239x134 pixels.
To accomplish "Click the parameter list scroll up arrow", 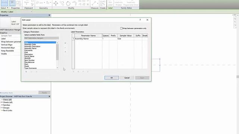I will (58, 43).
